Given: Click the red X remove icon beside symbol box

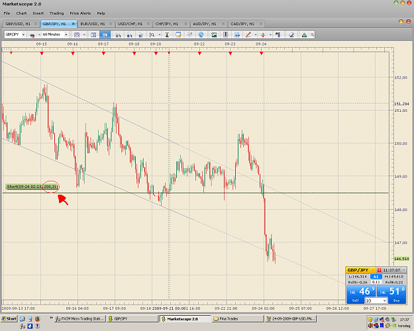Looking at the screenshot, I should point(32,35).
